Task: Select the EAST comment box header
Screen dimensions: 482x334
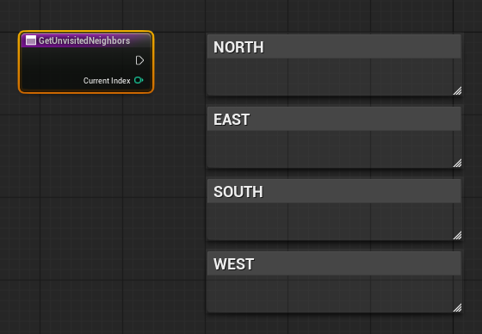Action: [334, 119]
